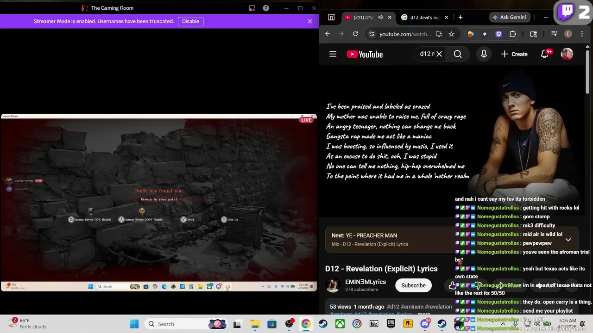Open the multicolor circles extension
Image resolution: width=593 pixels, height=333 pixels.
point(471,34)
